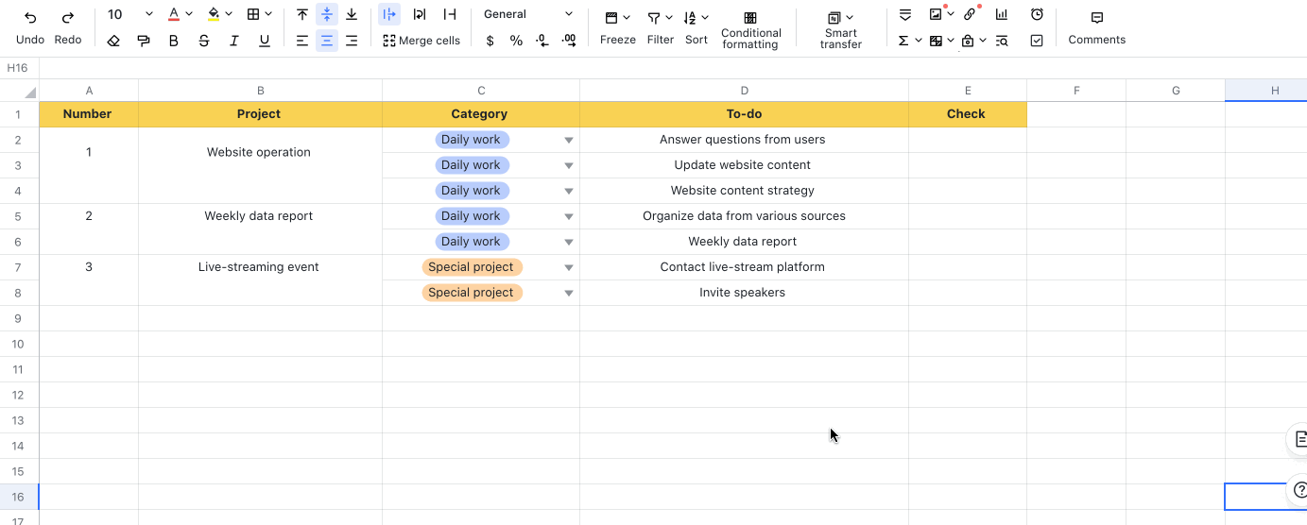Click the alarm clock reminder icon

1037,14
